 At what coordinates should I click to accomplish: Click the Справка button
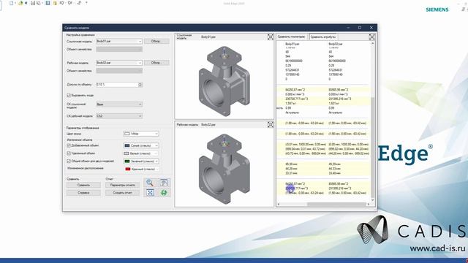83,193
